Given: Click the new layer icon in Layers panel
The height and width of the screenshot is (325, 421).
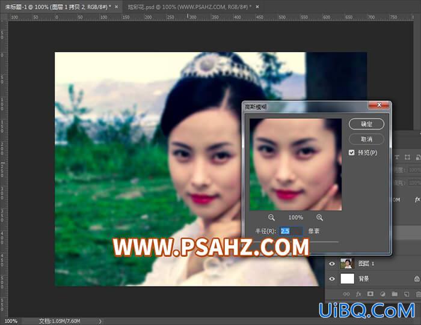Looking at the screenshot, I should tap(407, 294).
